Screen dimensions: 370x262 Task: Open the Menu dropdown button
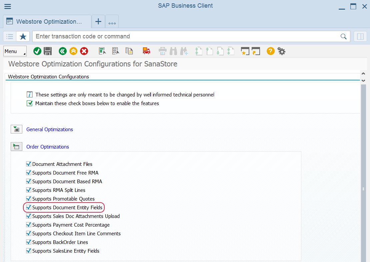click(x=15, y=51)
